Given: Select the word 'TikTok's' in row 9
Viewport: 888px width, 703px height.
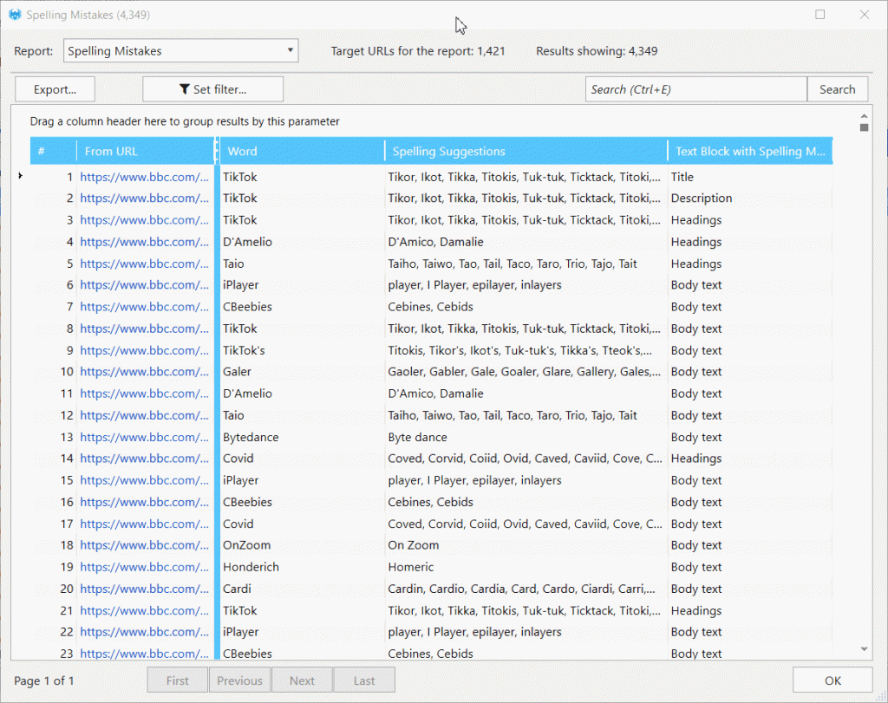Looking at the screenshot, I should coord(244,351).
